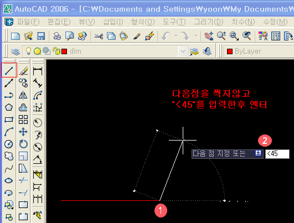
Task: Click the Layer Previous button
Action: [x=207, y=51]
